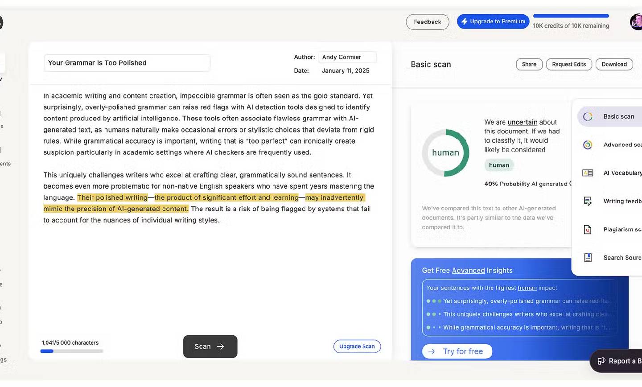The width and height of the screenshot is (642, 387).
Task: Click the Upgrade Scan button
Action: coord(357,346)
